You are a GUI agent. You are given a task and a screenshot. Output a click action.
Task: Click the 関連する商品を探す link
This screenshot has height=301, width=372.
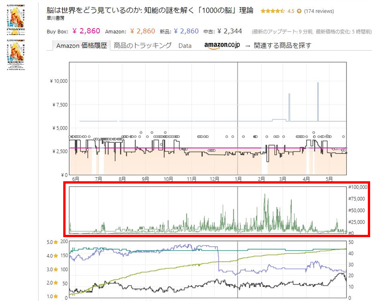click(x=282, y=46)
